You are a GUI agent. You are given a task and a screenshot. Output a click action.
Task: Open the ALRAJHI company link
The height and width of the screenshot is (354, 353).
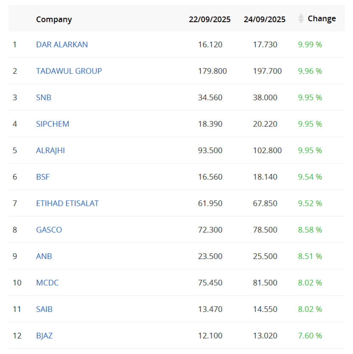point(50,150)
